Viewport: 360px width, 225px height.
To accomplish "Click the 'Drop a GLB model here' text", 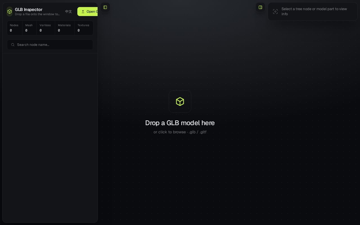I will [x=180, y=123].
